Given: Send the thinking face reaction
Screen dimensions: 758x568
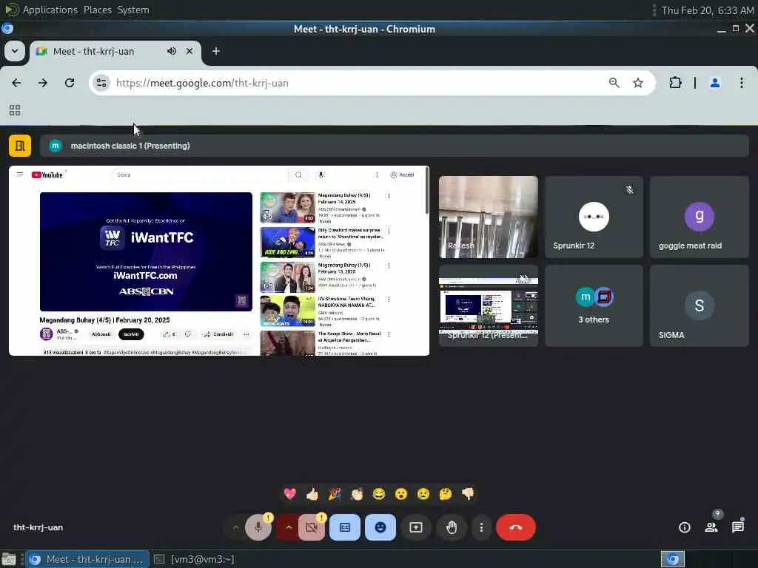Looking at the screenshot, I should (446, 493).
